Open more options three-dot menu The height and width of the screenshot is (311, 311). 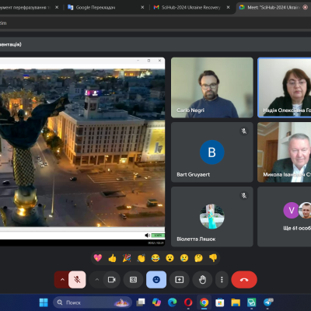(x=222, y=280)
